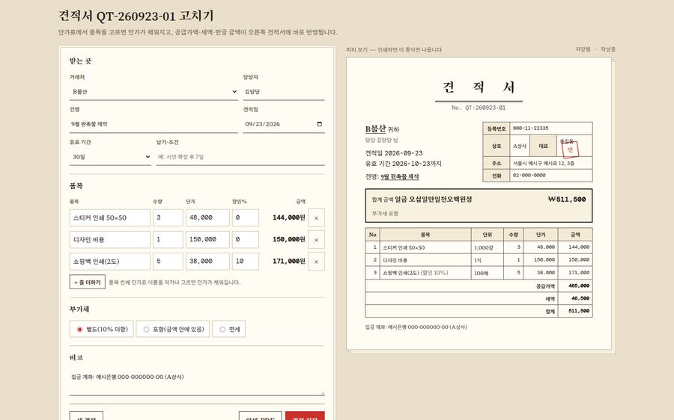Click B물산 귀하 in the preview

click(x=382, y=129)
